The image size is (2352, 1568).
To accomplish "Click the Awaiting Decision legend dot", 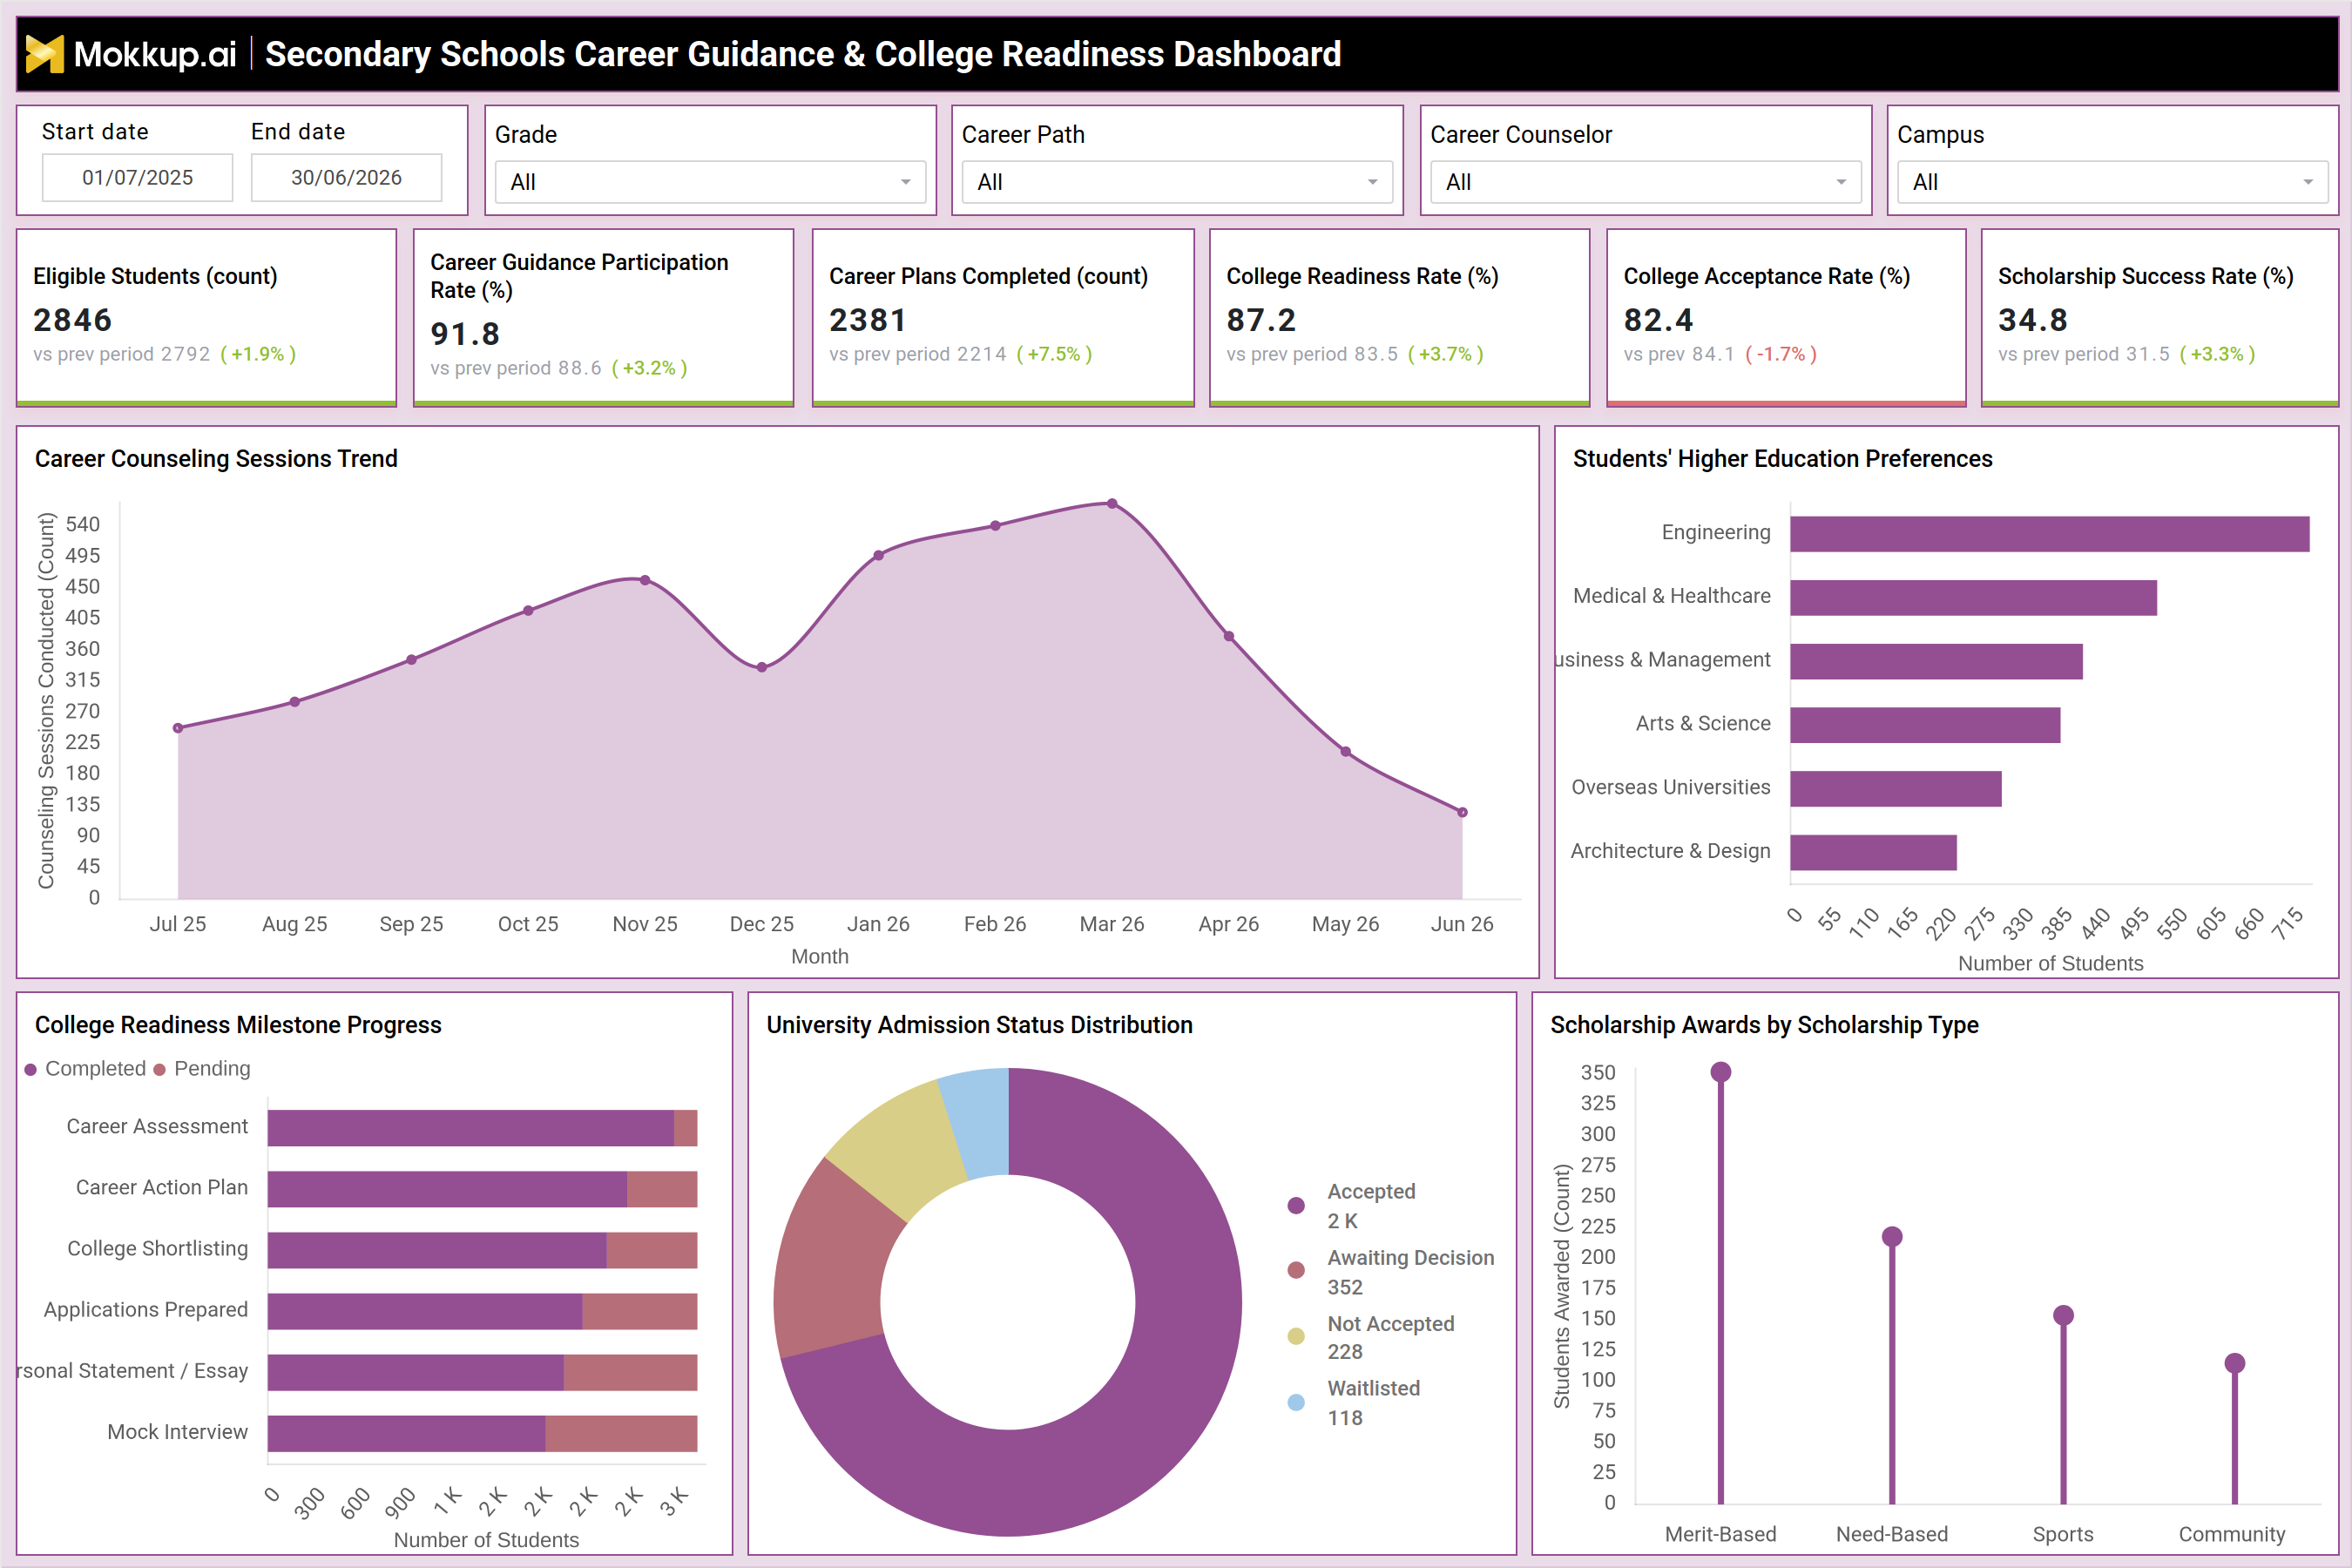I will pyautogui.click(x=1296, y=1270).
